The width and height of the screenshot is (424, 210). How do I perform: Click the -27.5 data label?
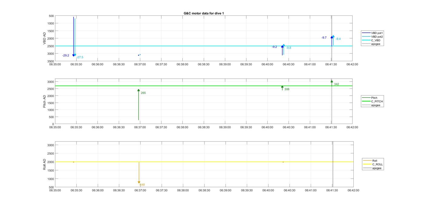coord(80,57)
